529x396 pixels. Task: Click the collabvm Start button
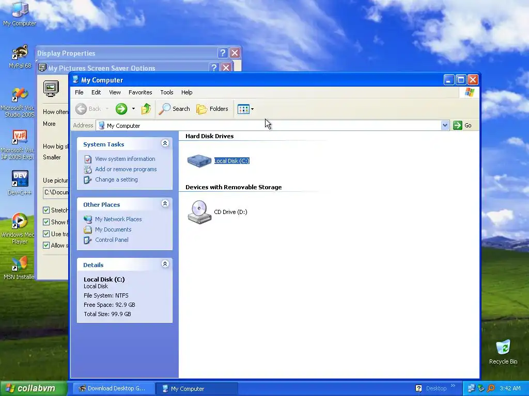tap(33, 388)
